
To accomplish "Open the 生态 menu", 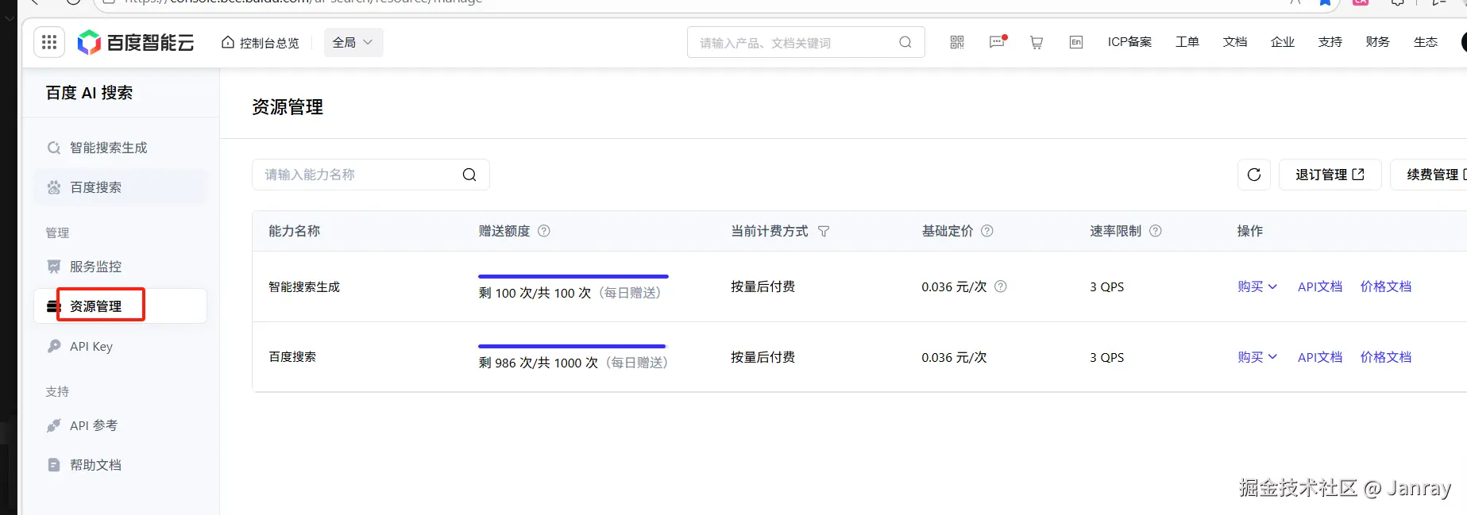I will [1426, 42].
